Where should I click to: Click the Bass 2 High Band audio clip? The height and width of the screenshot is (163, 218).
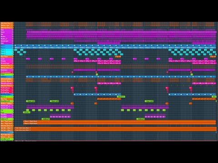pos(119,124)
